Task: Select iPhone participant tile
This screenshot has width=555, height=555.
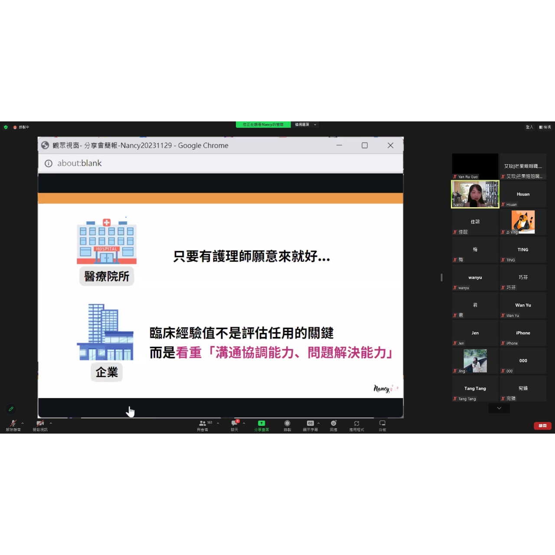Action: (523, 333)
